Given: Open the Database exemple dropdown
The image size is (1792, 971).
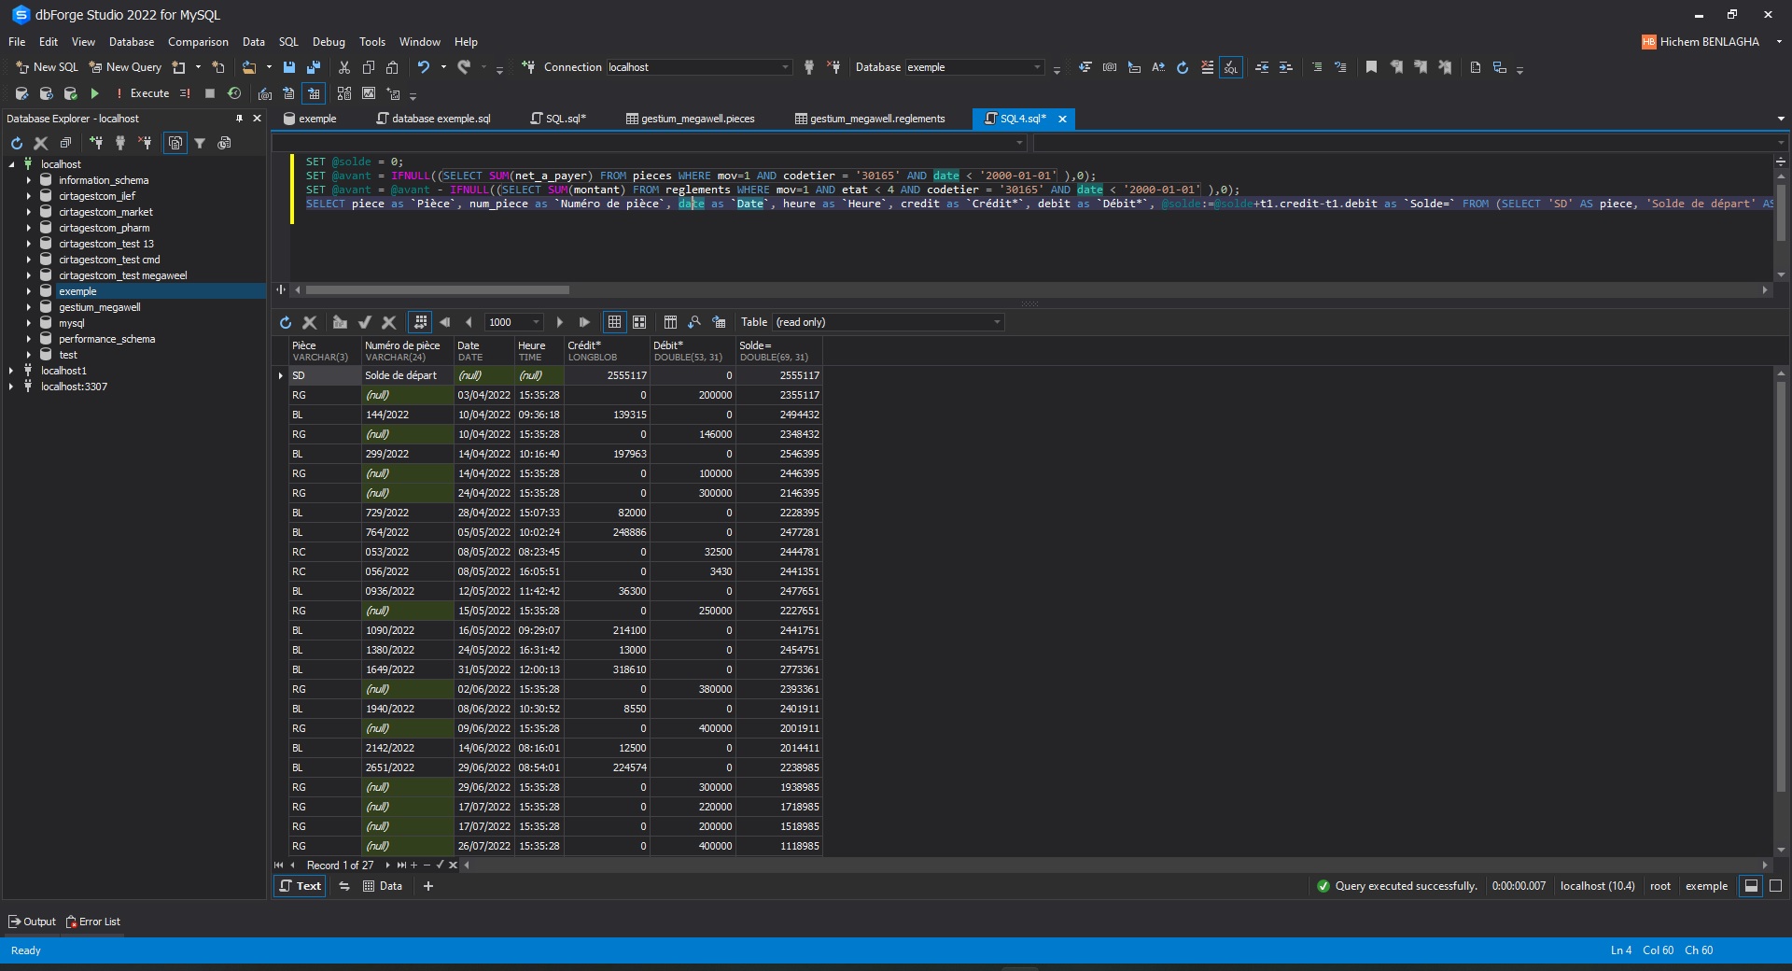Looking at the screenshot, I should [1037, 67].
